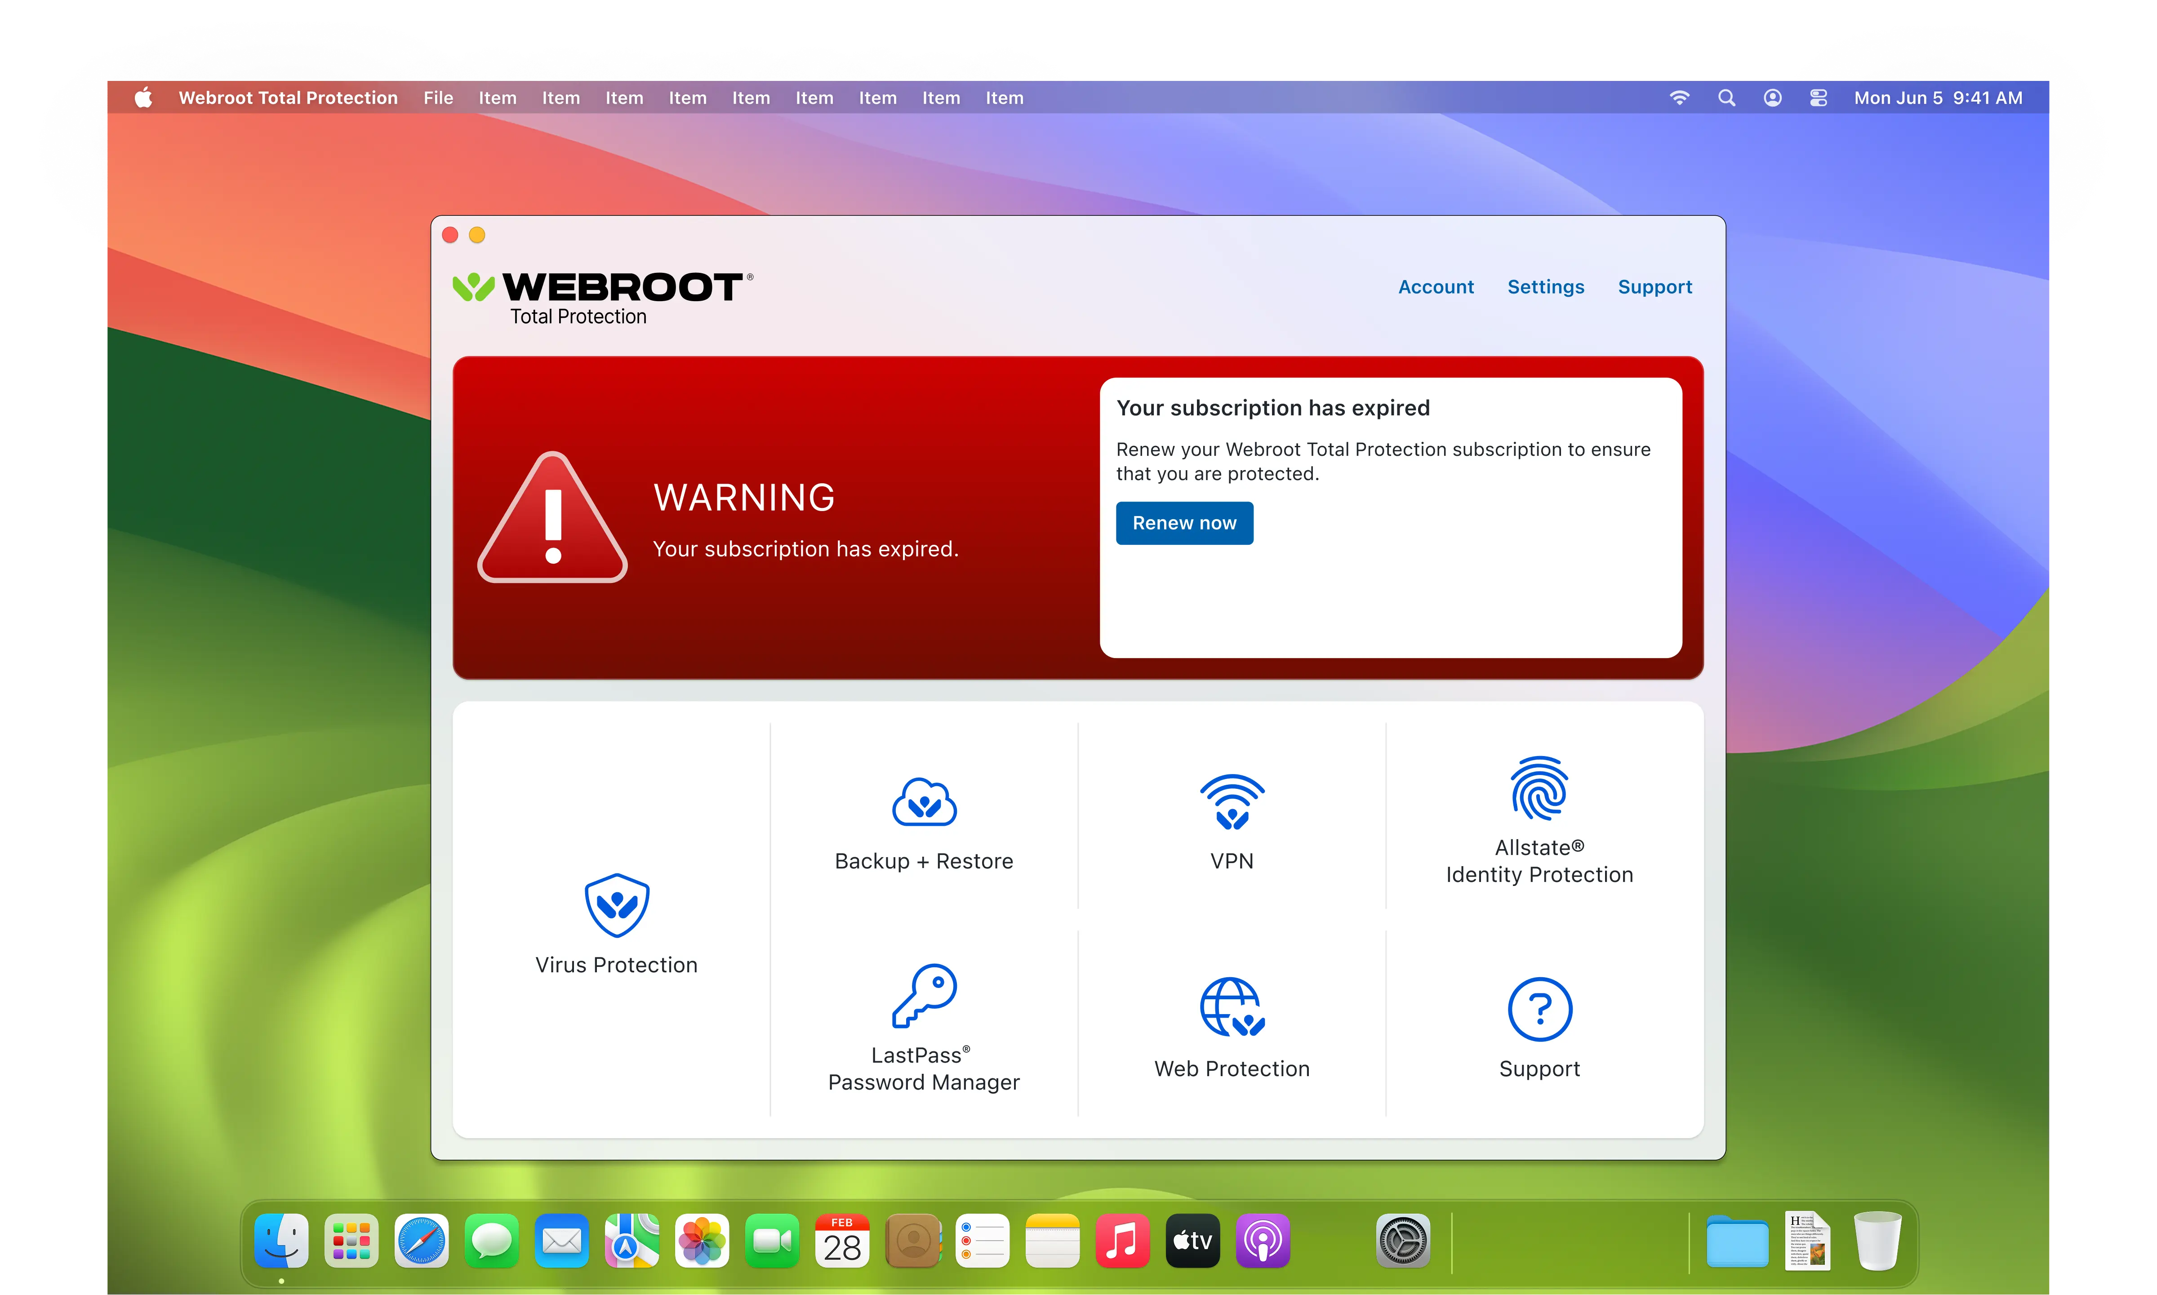The image size is (2157, 1295).
Task: Click Wi-Fi status icon in menu bar
Action: click(1680, 98)
